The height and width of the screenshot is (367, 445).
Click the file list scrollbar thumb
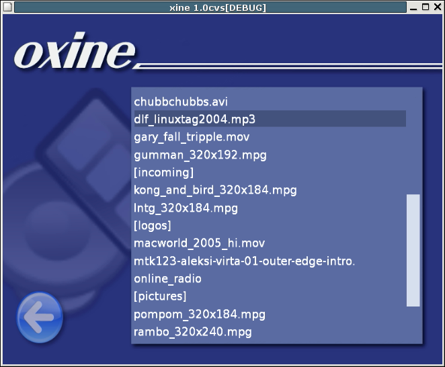point(413,250)
